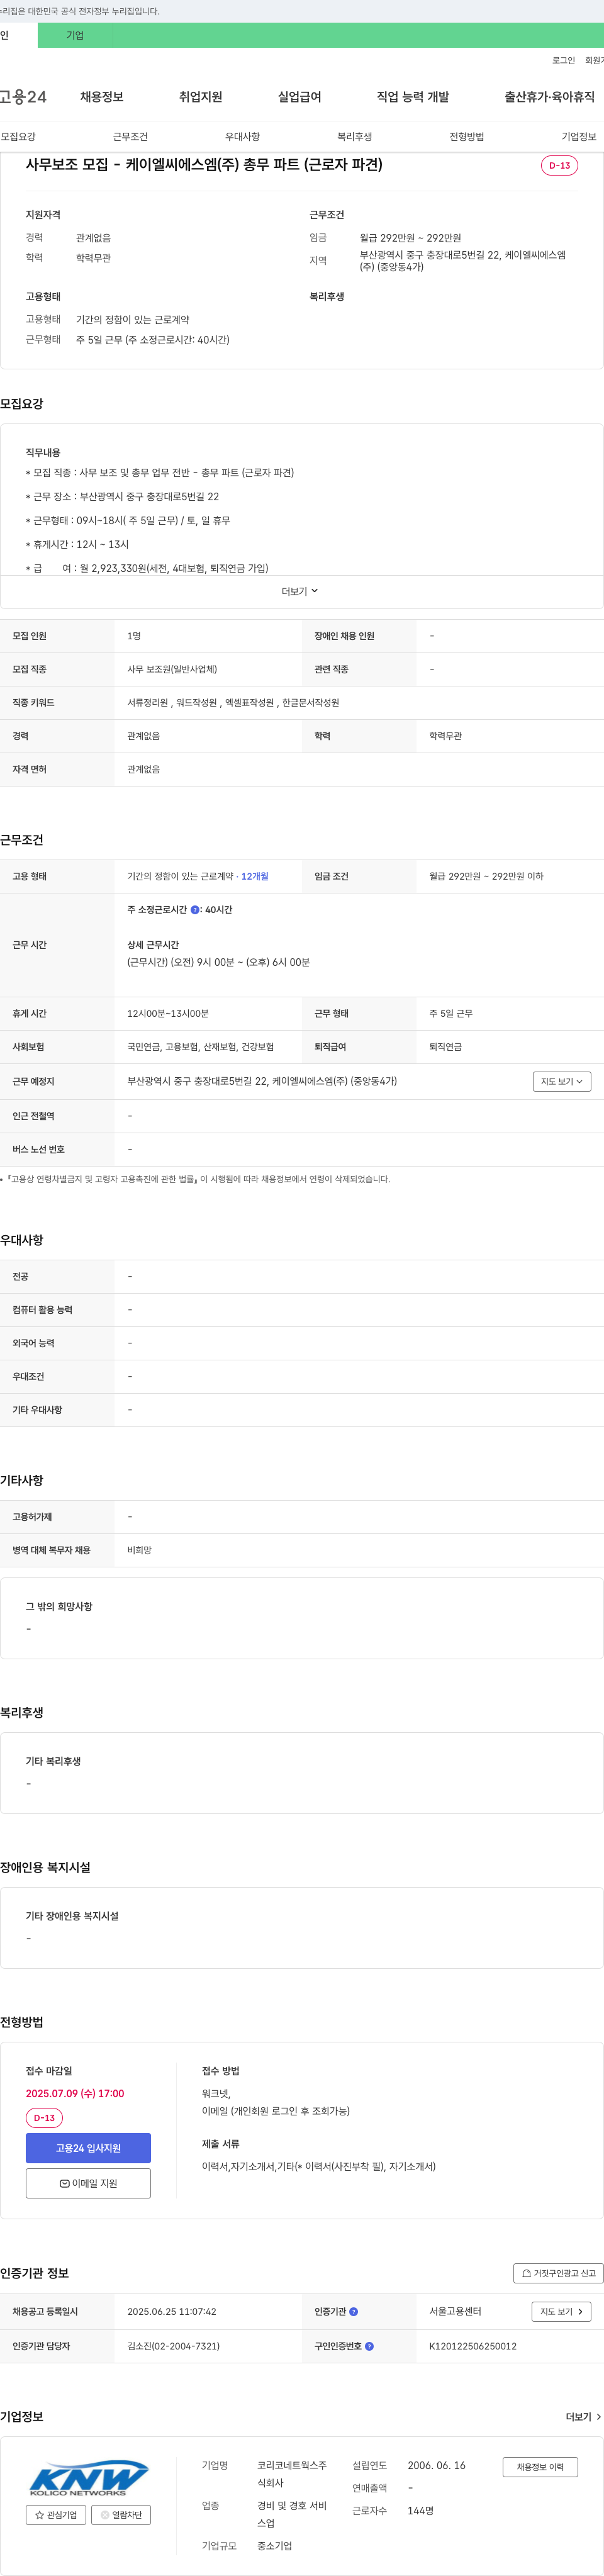
Task: Click the help icon next to 구인인증번호
Action: (x=369, y=2346)
